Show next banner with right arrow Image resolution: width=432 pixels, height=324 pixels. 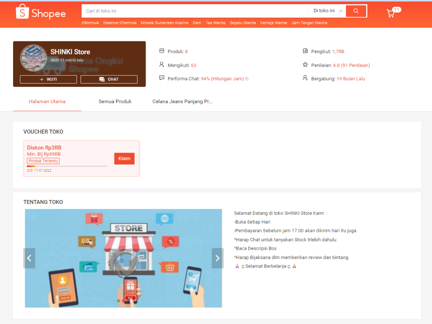coord(217,258)
